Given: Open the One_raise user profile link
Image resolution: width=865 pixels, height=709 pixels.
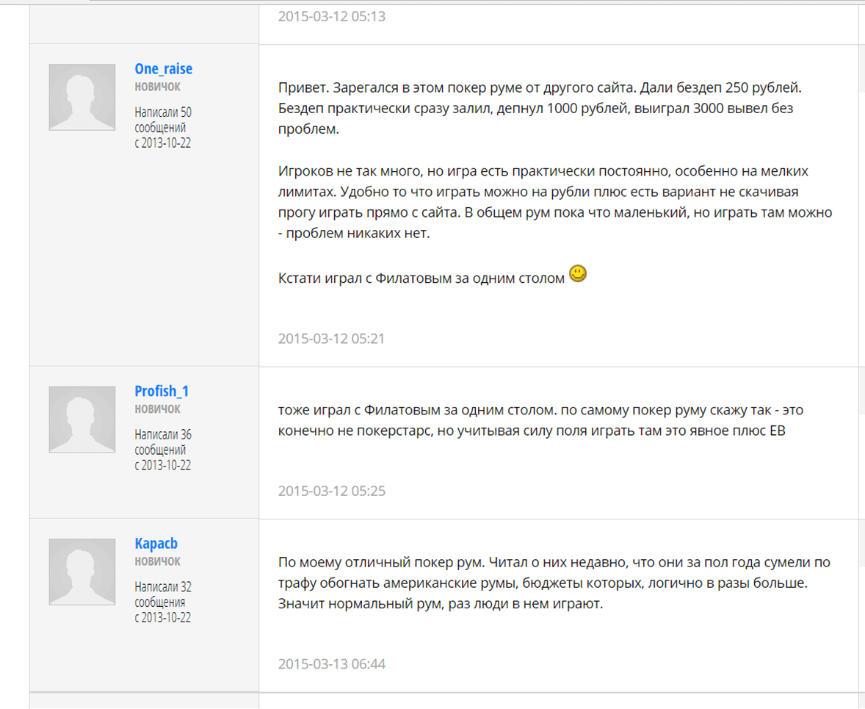Looking at the screenshot, I should 163,69.
